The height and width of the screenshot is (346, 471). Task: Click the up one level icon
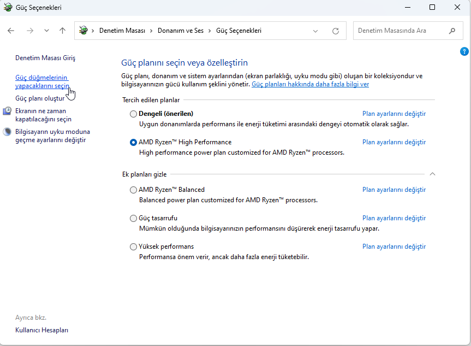[x=62, y=31]
